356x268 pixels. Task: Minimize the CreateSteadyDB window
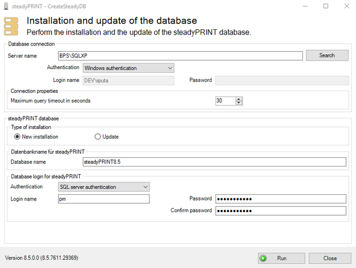[x=305, y=6]
